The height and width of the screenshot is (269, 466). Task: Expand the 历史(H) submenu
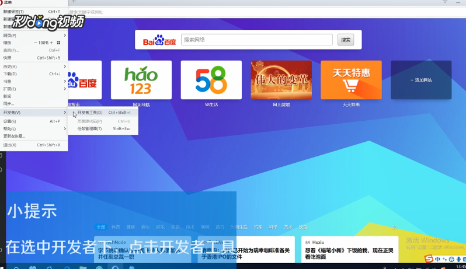pyautogui.click(x=34, y=67)
